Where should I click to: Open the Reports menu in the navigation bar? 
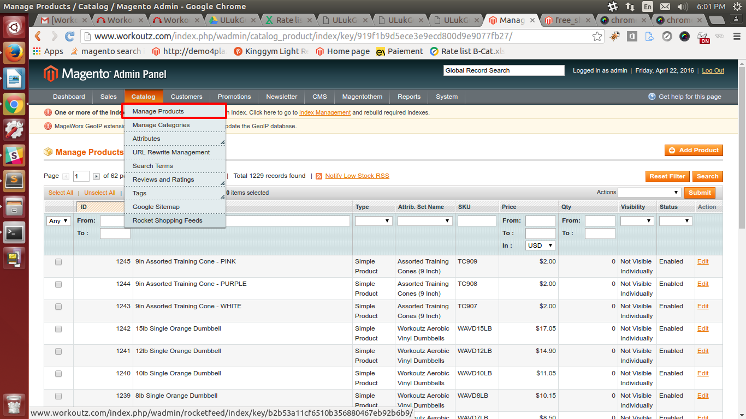[x=409, y=97]
